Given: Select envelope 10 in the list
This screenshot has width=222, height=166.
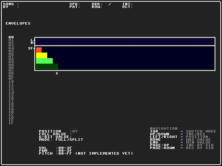Looking at the screenshot, I should (11, 82).
